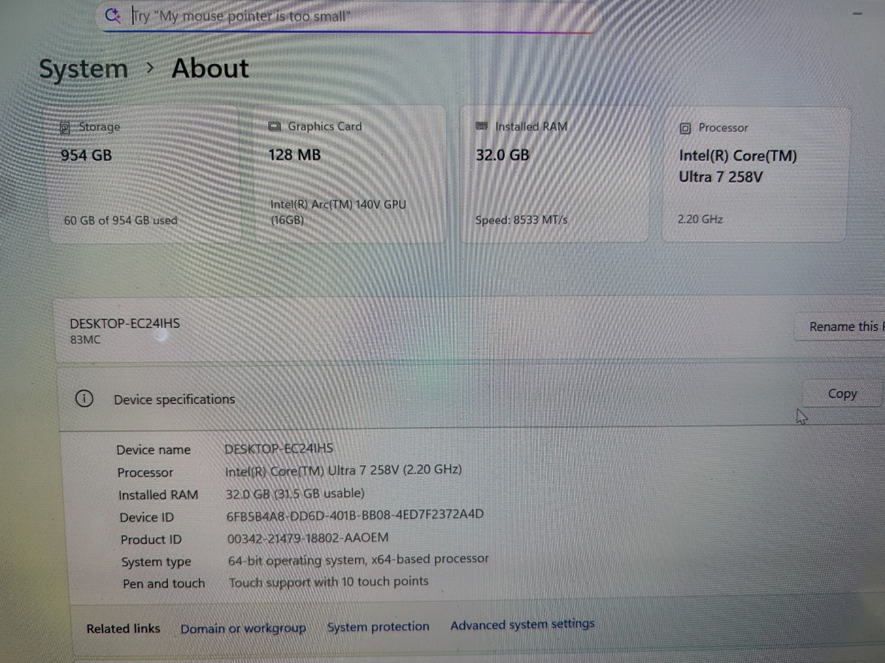The height and width of the screenshot is (663, 885).
Task: Click Rename this PC button
Action: (840, 327)
